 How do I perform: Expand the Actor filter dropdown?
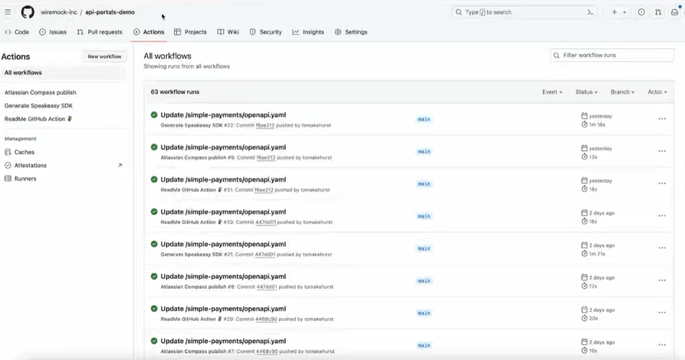pos(657,92)
